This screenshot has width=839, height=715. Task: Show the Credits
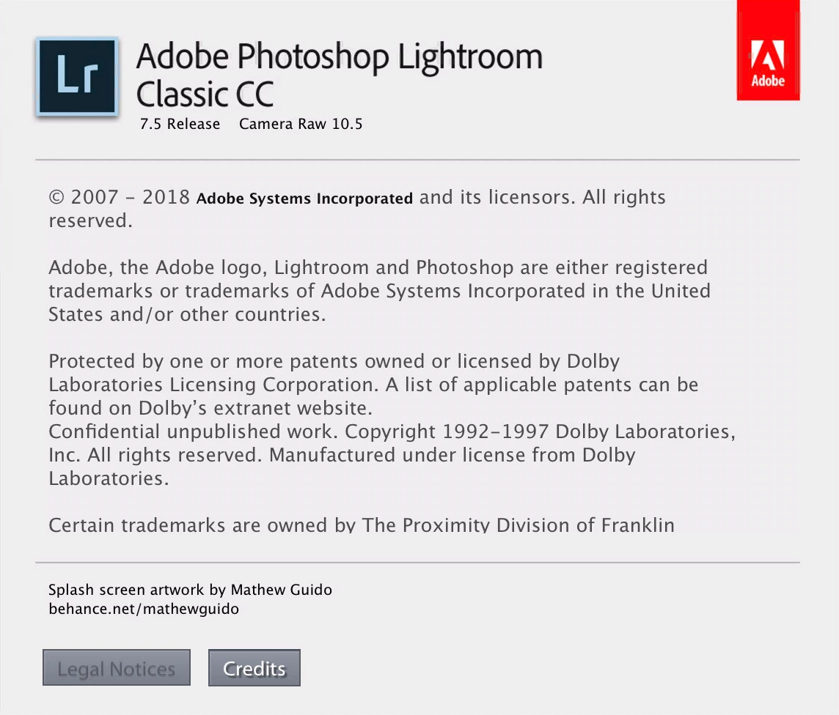click(254, 668)
